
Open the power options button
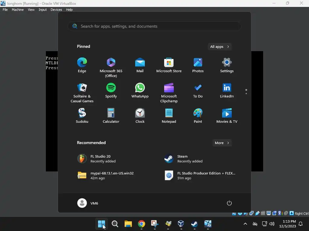[x=229, y=203]
